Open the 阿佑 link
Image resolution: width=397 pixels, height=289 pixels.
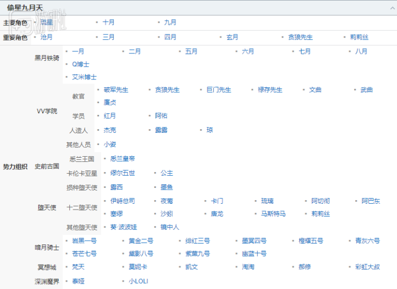tap(161, 115)
